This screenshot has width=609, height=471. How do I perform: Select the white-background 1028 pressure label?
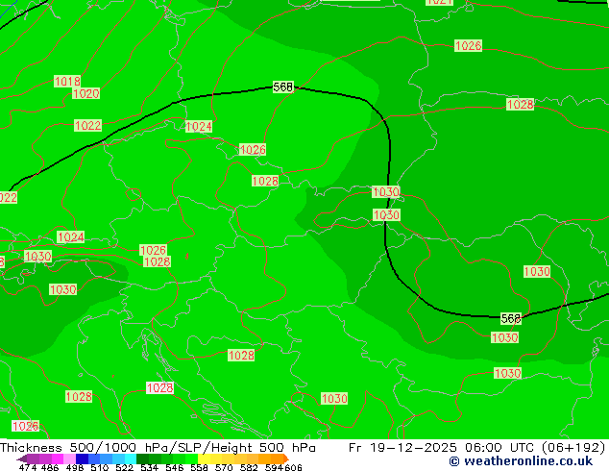pyautogui.click(x=160, y=387)
